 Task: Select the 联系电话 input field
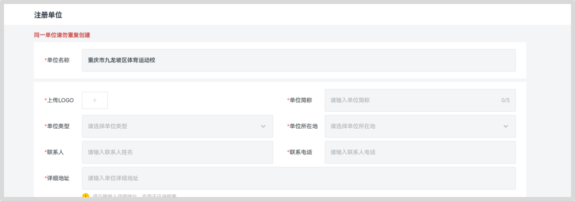point(420,152)
